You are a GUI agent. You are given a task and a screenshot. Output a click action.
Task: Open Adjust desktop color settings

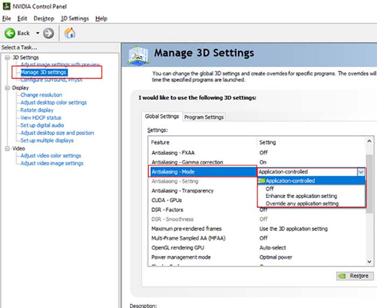pyautogui.click(x=53, y=103)
